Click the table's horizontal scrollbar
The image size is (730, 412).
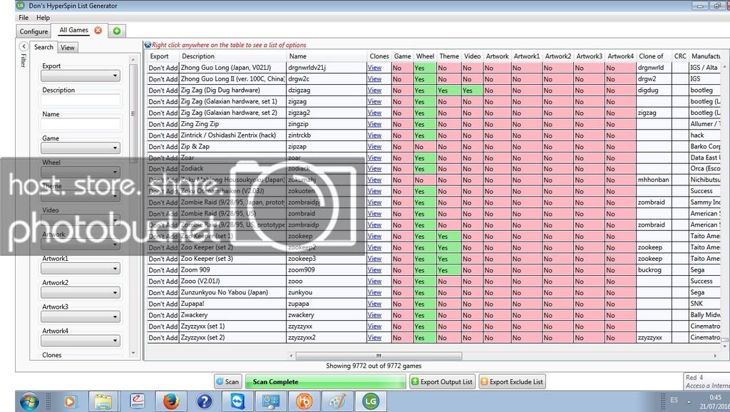428,354
